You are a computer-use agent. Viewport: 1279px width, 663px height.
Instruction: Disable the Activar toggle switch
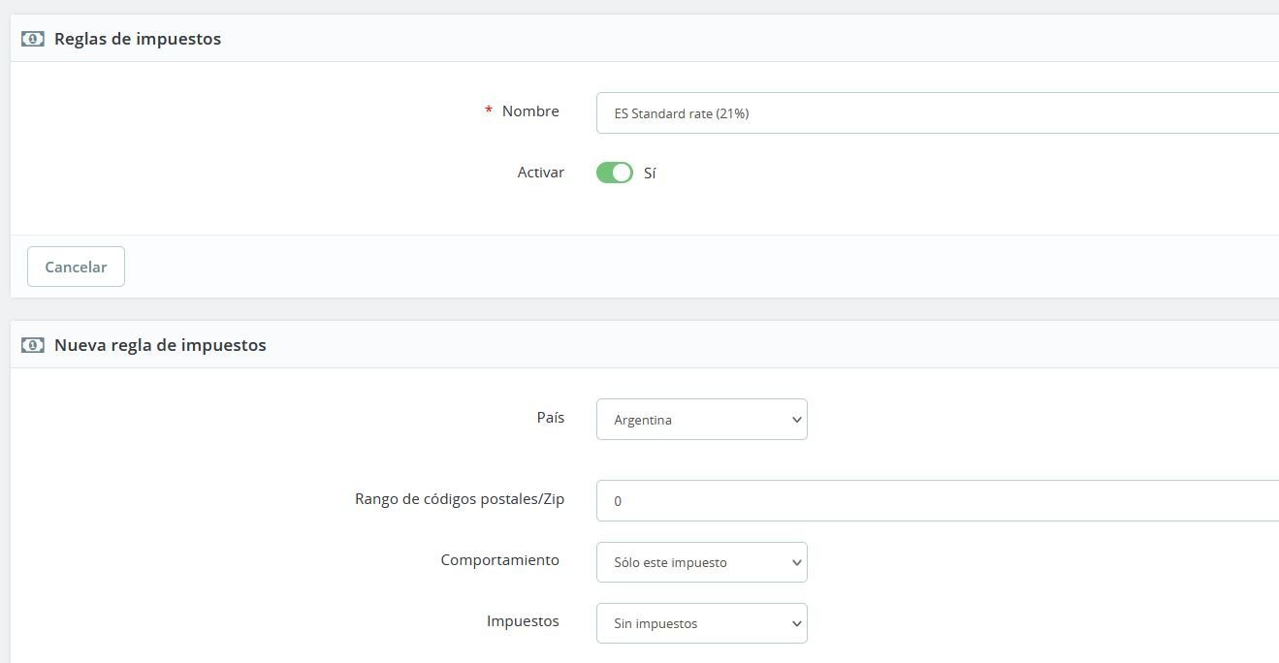614,173
